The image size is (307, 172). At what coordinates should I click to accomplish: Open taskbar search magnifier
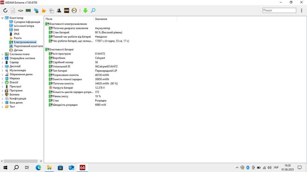[x=16, y=167]
